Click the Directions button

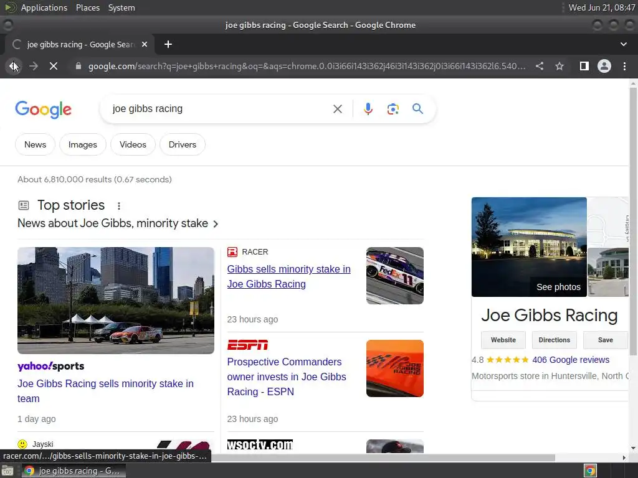(x=554, y=340)
